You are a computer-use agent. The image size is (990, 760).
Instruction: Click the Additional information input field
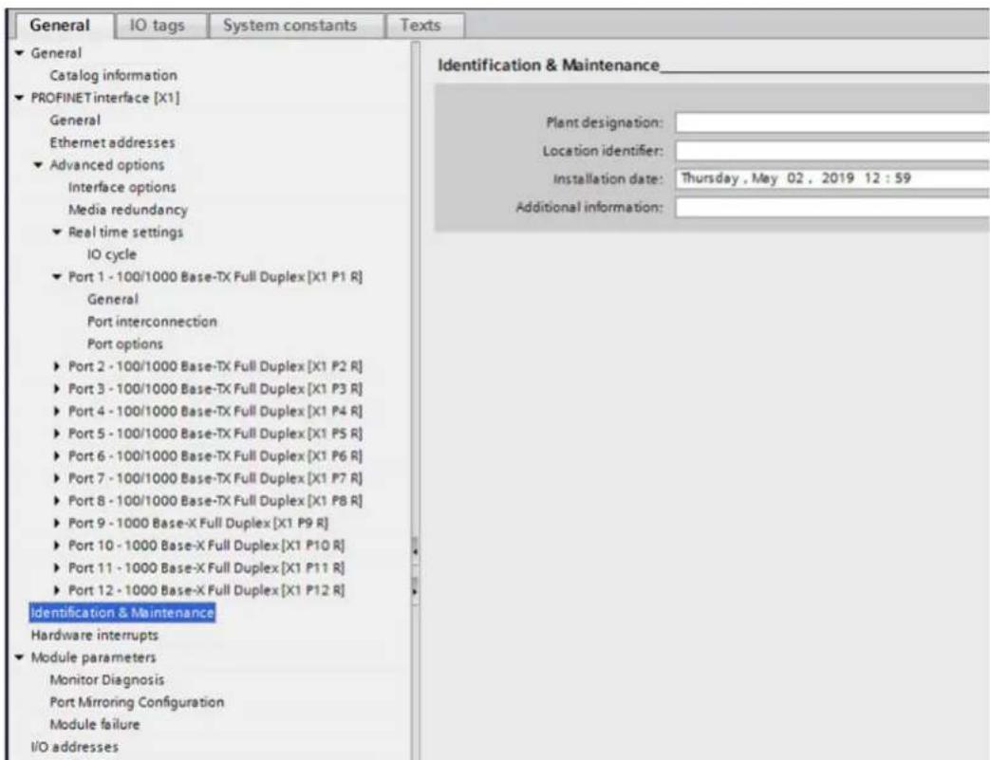coord(832,207)
